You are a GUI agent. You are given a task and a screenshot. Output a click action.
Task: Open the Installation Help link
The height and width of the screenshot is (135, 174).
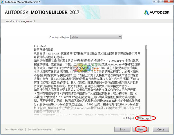pos(14,129)
